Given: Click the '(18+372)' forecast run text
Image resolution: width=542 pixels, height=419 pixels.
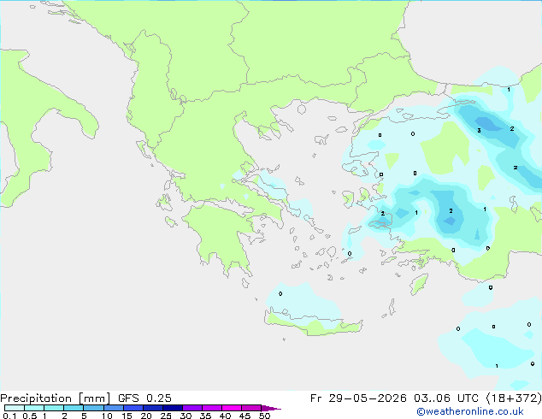Looking at the screenshot, I should pyautogui.click(x=514, y=398).
